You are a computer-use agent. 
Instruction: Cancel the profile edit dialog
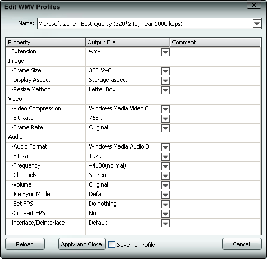(x=242, y=244)
